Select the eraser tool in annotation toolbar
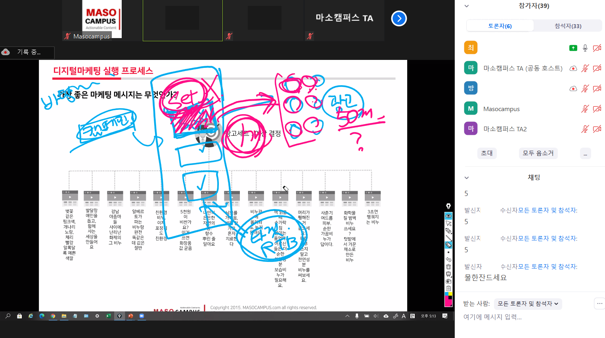The image size is (605, 338). coord(448,245)
